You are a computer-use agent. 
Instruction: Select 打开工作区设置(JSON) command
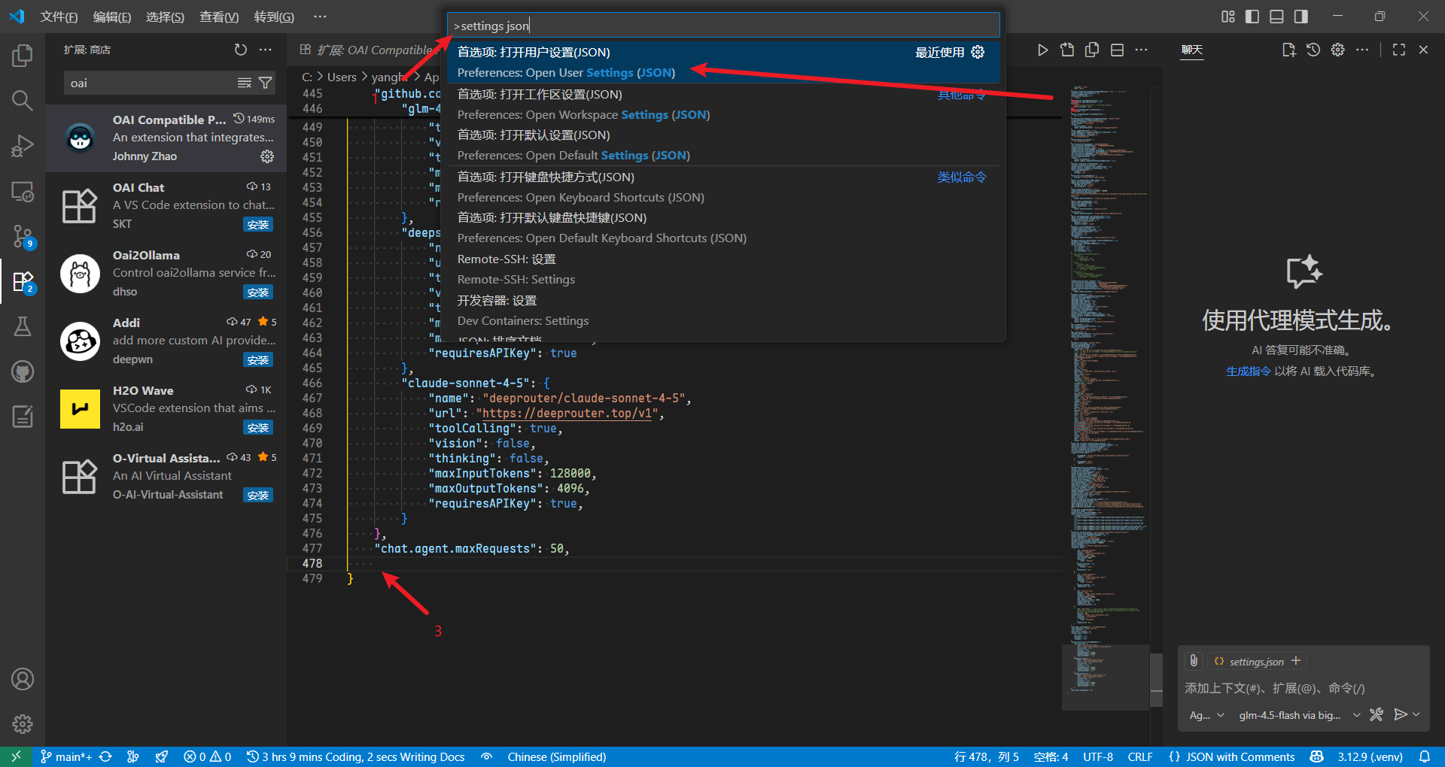coord(723,104)
